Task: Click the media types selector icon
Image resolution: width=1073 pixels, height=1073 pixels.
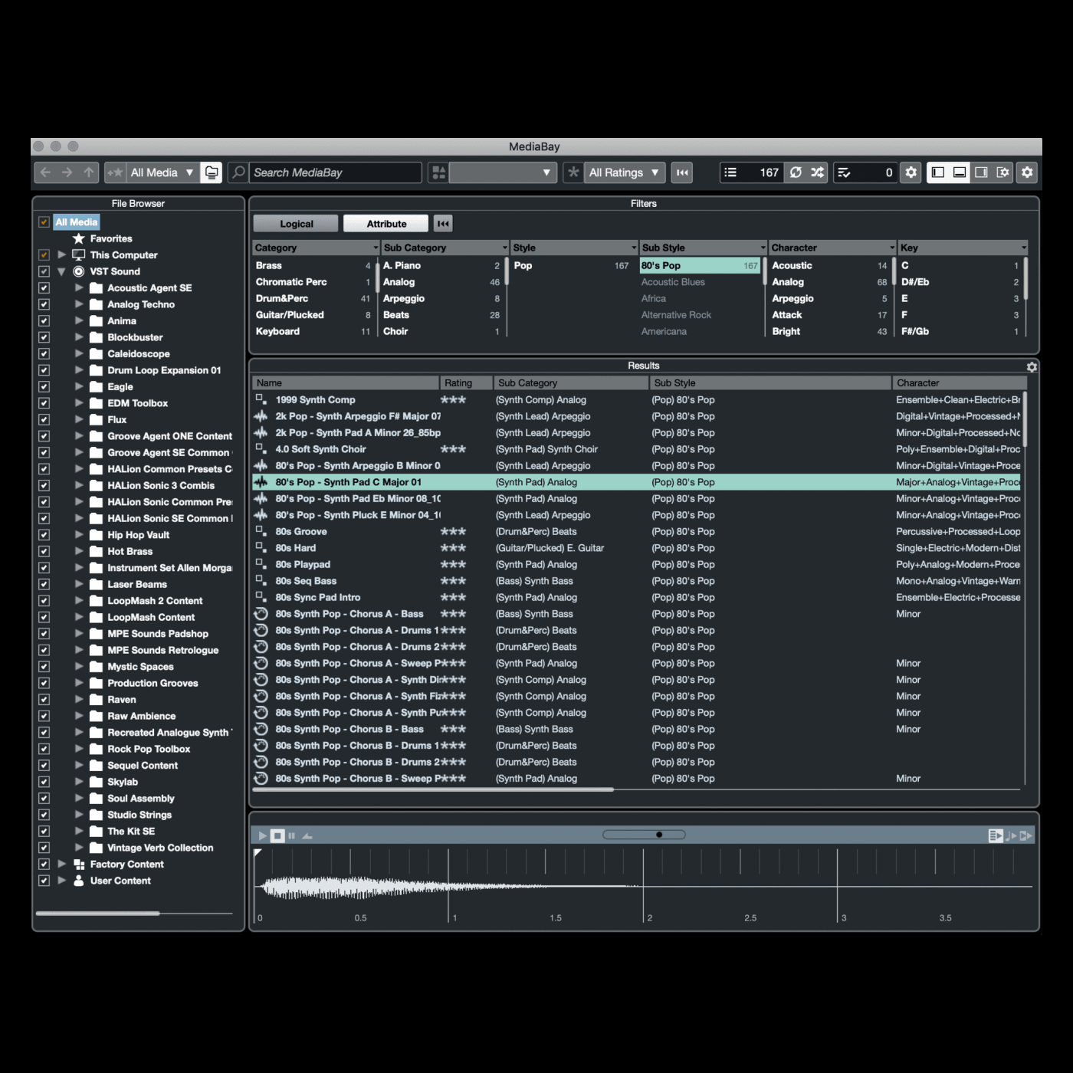Action: pos(438,172)
